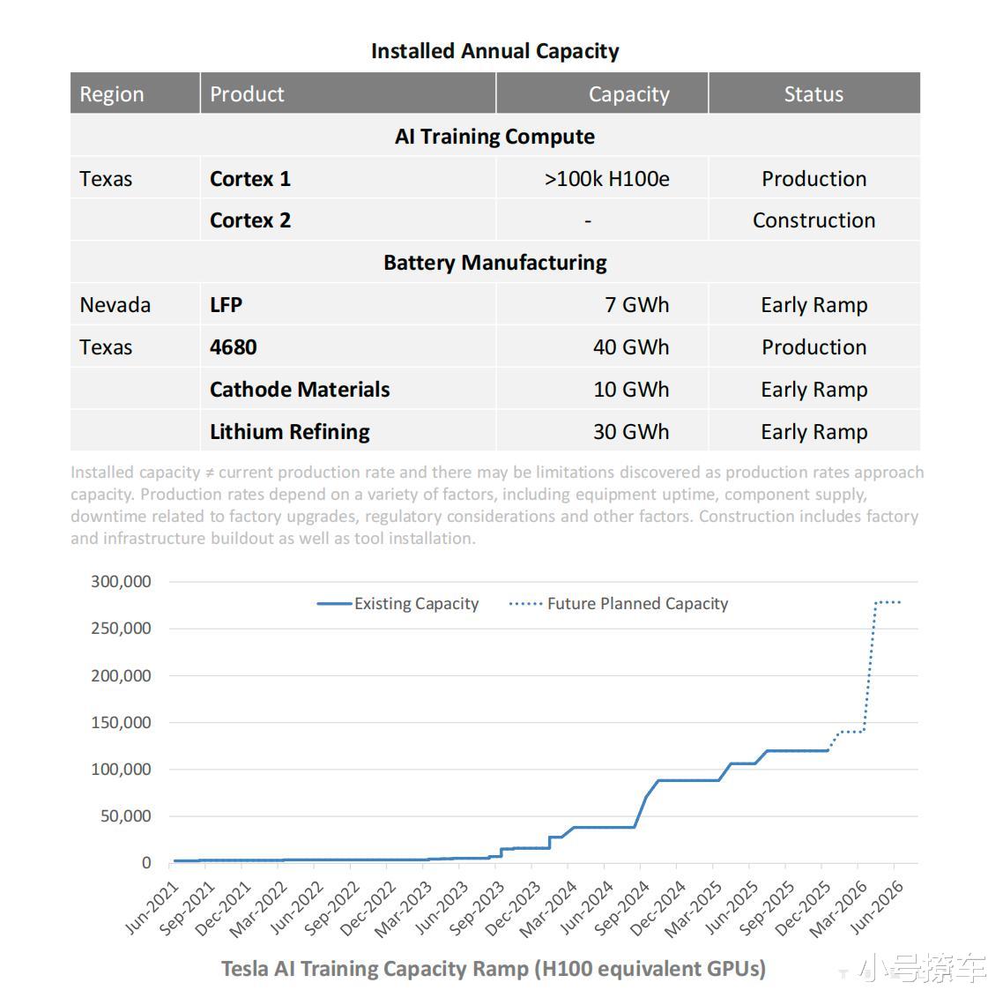Click the 300,000 y-axis label
This screenshot has width=1003, height=1005.
pos(121,582)
